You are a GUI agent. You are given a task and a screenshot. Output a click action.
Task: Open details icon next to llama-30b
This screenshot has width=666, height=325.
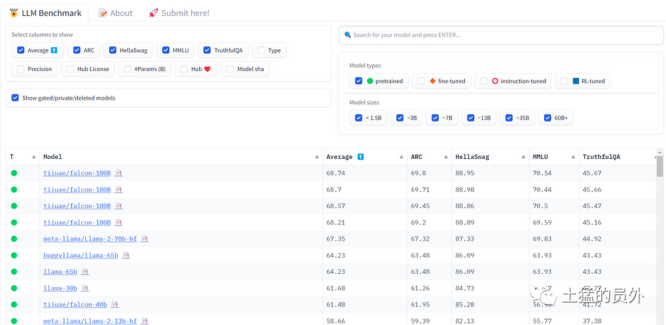pyautogui.click(x=85, y=288)
